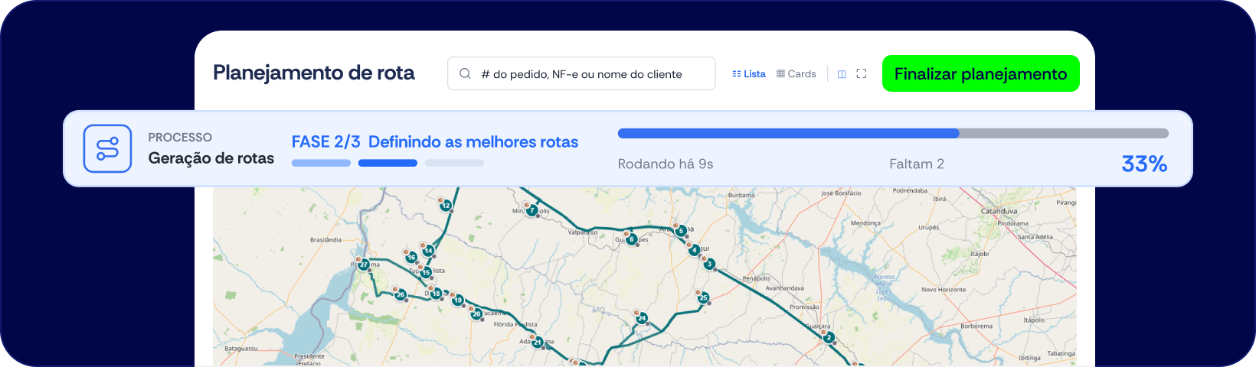Click the route generation progress bar
Viewport: 1256px width, 367px height.
point(893,133)
